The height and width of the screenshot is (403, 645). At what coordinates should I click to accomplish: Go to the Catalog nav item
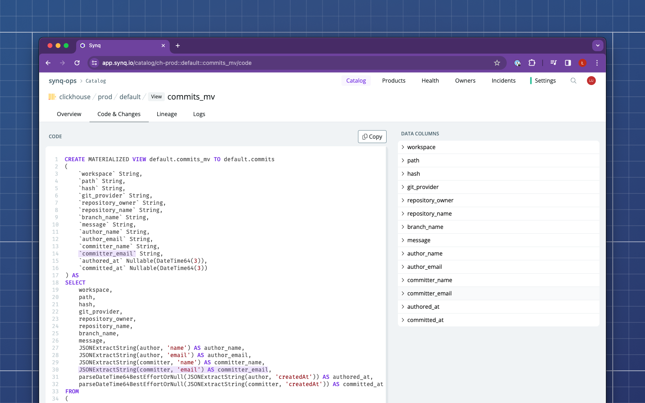pyautogui.click(x=356, y=81)
